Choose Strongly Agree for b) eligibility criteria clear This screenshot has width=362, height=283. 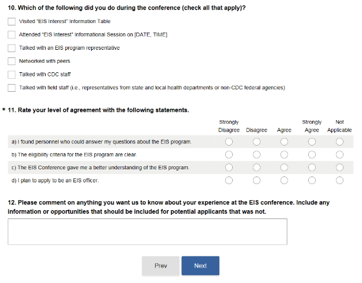[312, 155]
